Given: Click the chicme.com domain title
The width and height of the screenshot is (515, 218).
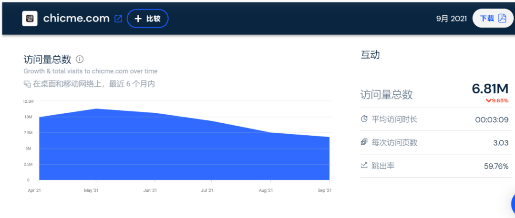Looking at the screenshot, I should click(x=76, y=19).
